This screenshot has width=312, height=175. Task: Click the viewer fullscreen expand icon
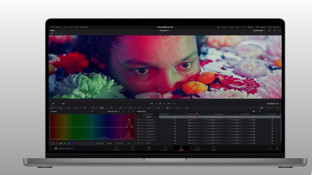pos(274,31)
